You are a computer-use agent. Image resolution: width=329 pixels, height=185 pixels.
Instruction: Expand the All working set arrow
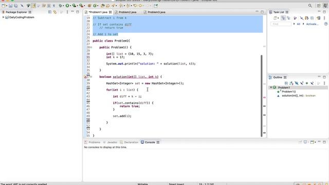(x=294, y=24)
